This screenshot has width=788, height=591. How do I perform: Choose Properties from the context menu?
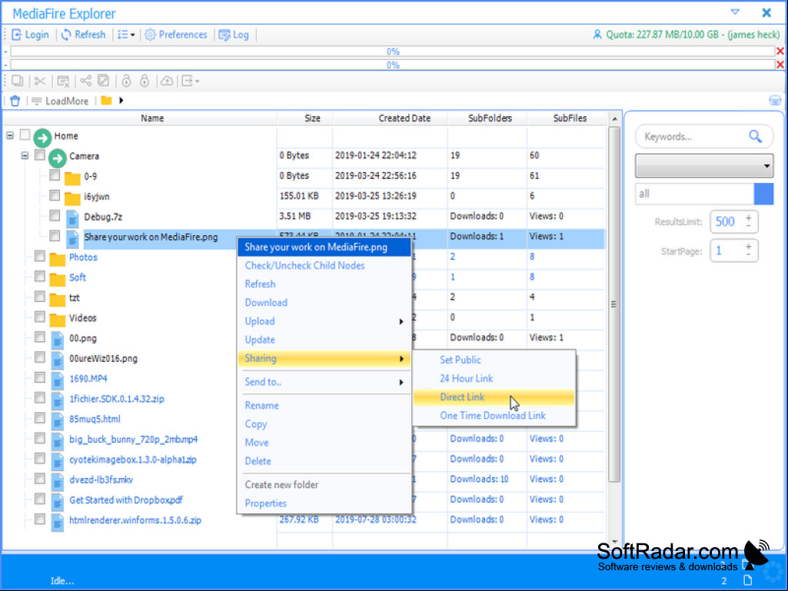(x=324, y=503)
